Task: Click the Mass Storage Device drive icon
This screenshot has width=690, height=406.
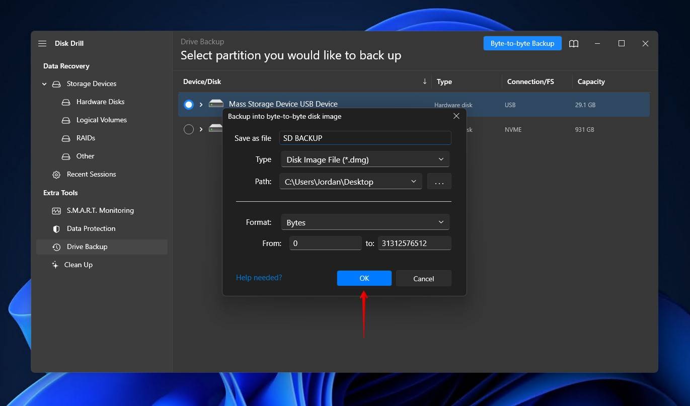Action: (216, 104)
